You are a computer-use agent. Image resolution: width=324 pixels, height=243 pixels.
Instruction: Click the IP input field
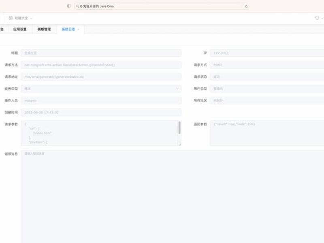click(267, 53)
